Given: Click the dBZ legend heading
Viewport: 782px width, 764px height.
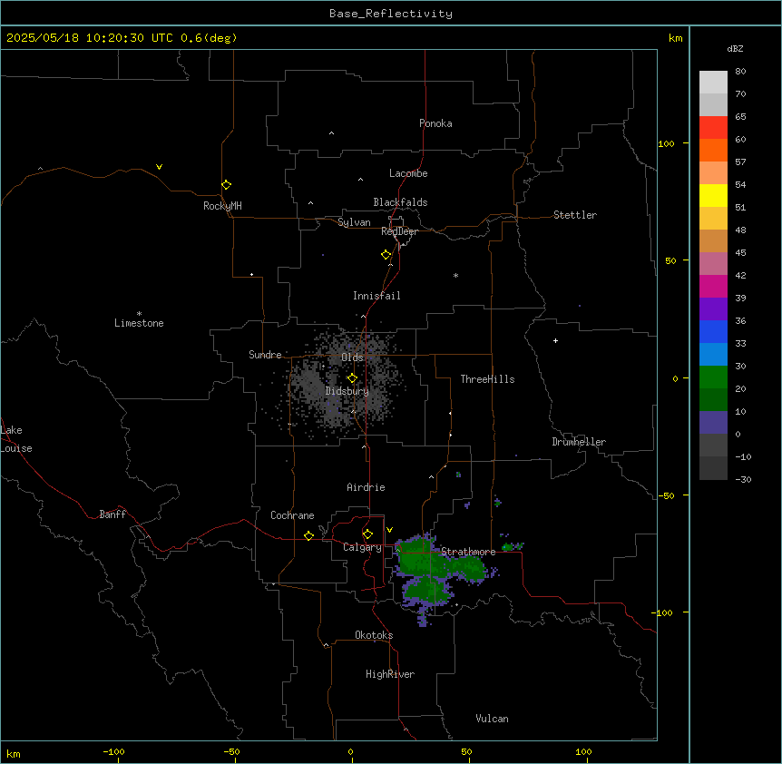Looking at the screenshot, I should click(735, 49).
